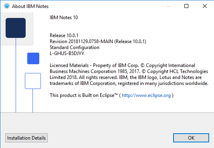Click the "IBM Notes 10" heading text
This screenshot has width=214, height=148.
point(64,18)
